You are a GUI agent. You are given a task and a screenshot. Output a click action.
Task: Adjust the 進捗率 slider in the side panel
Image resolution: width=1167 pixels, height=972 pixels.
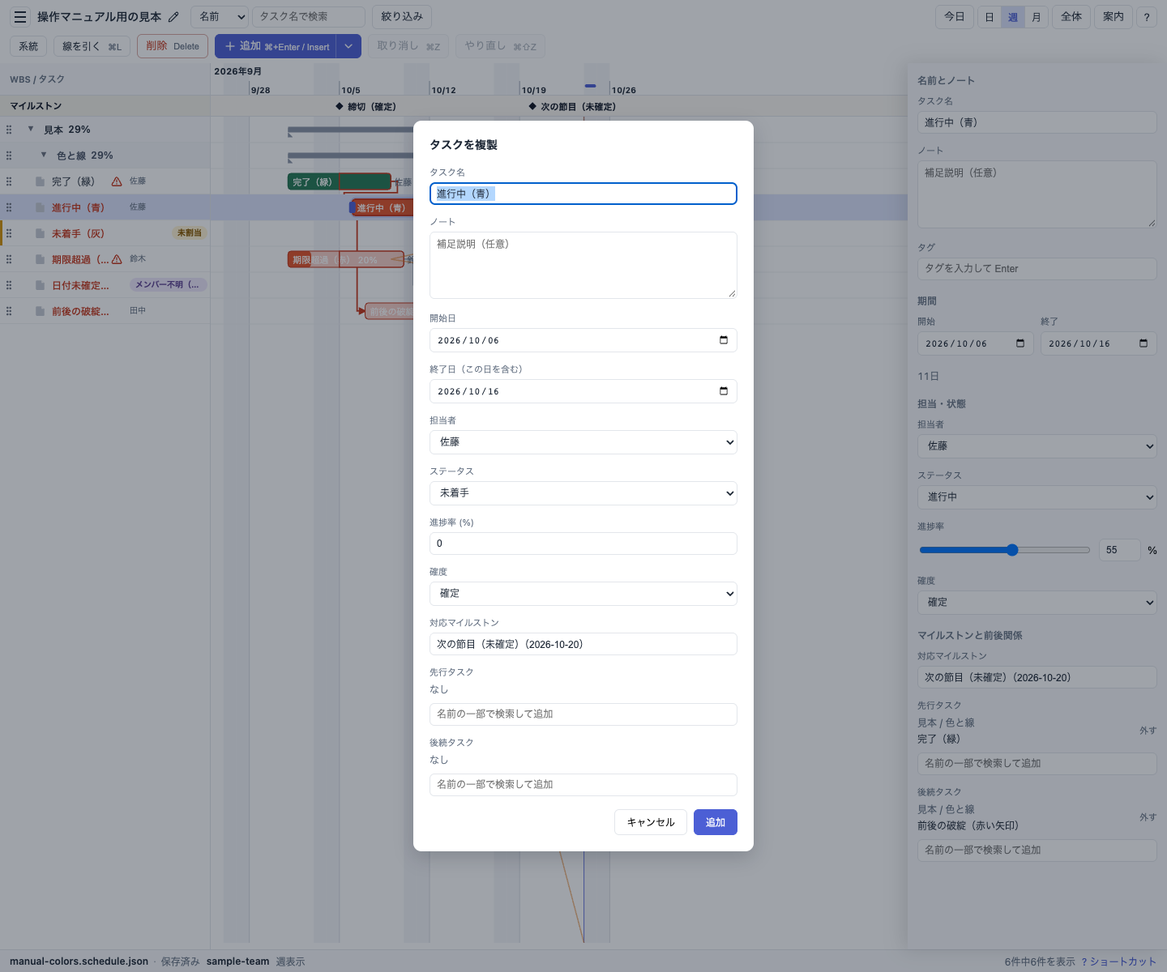[x=1005, y=550]
